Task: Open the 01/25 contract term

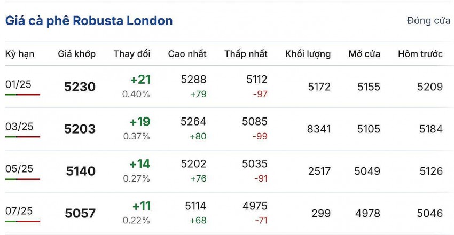Action: coord(19,84)
